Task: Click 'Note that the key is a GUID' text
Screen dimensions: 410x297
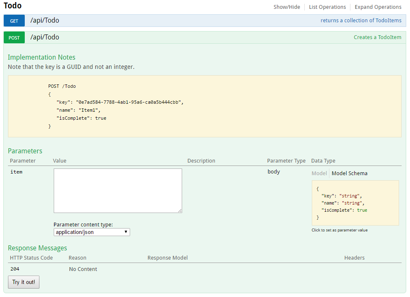Action: (71, 67)
